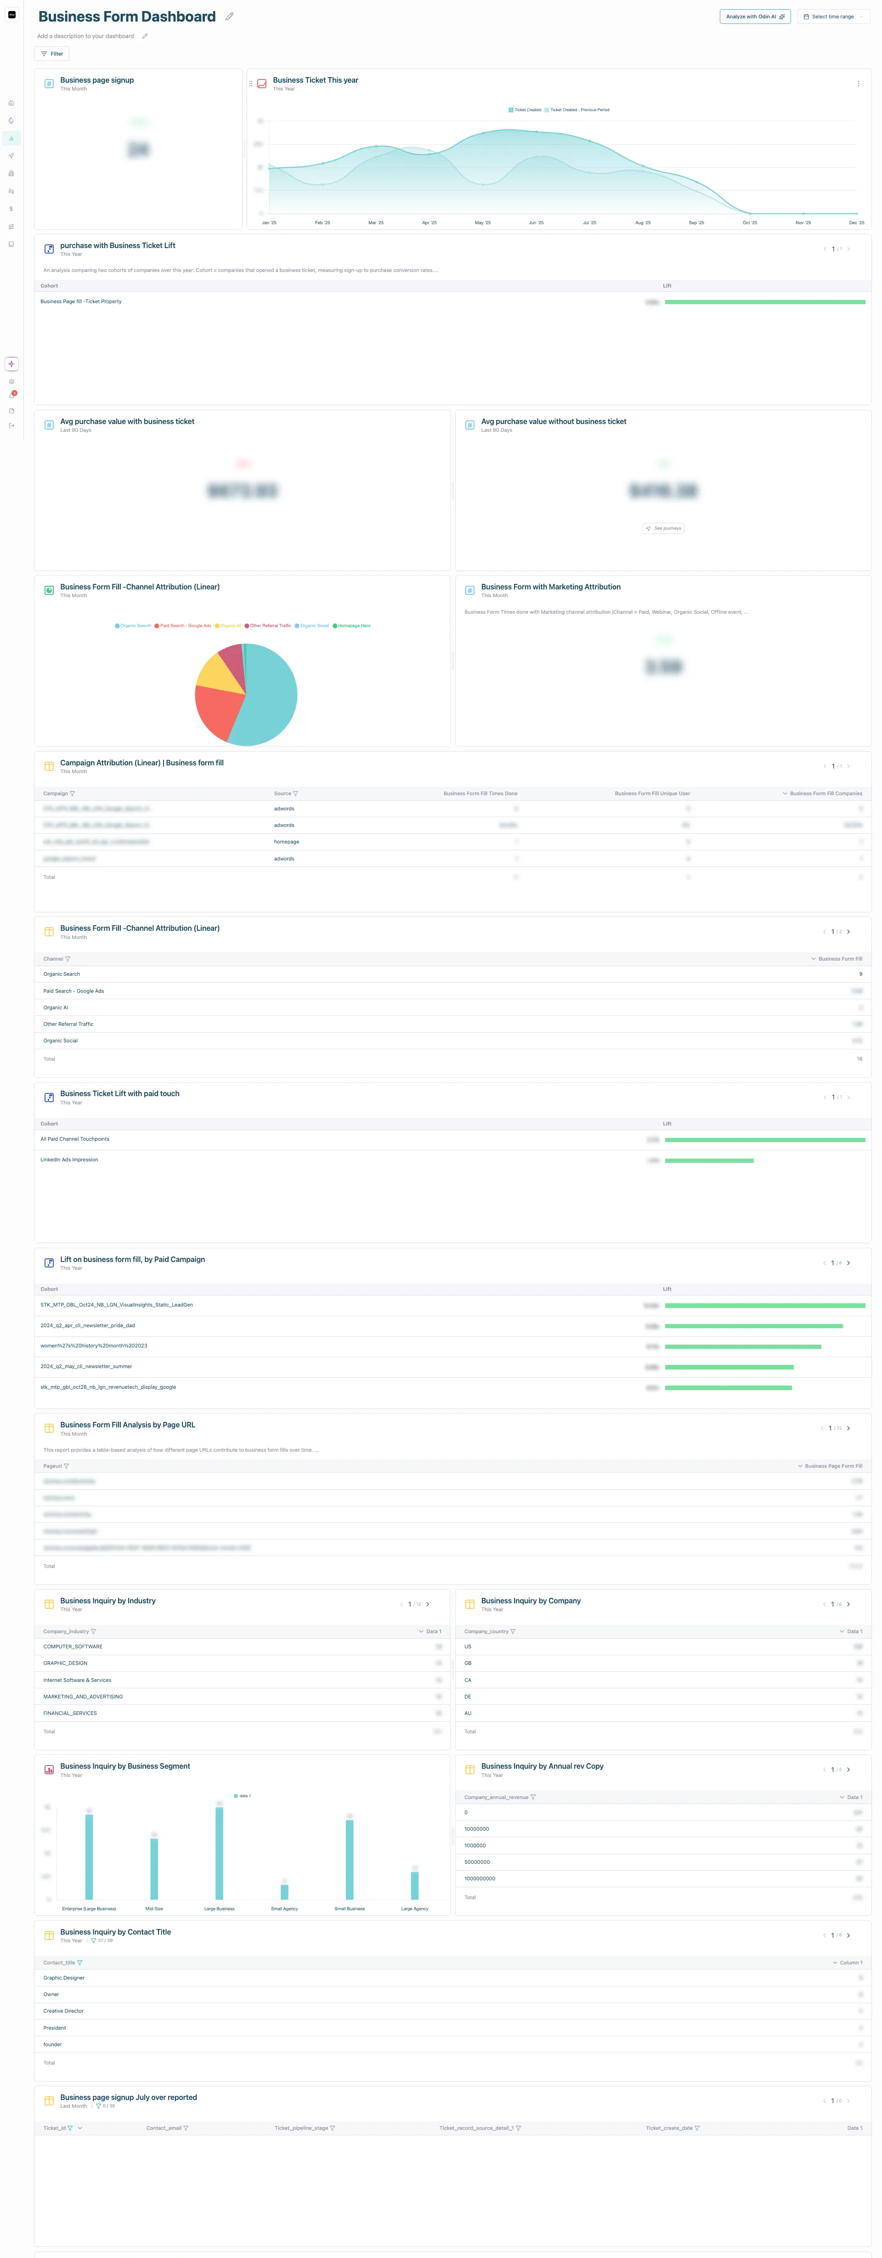Open the Select time range dropdown
This screenshot has height=2258, width=882.
[833, 17]
